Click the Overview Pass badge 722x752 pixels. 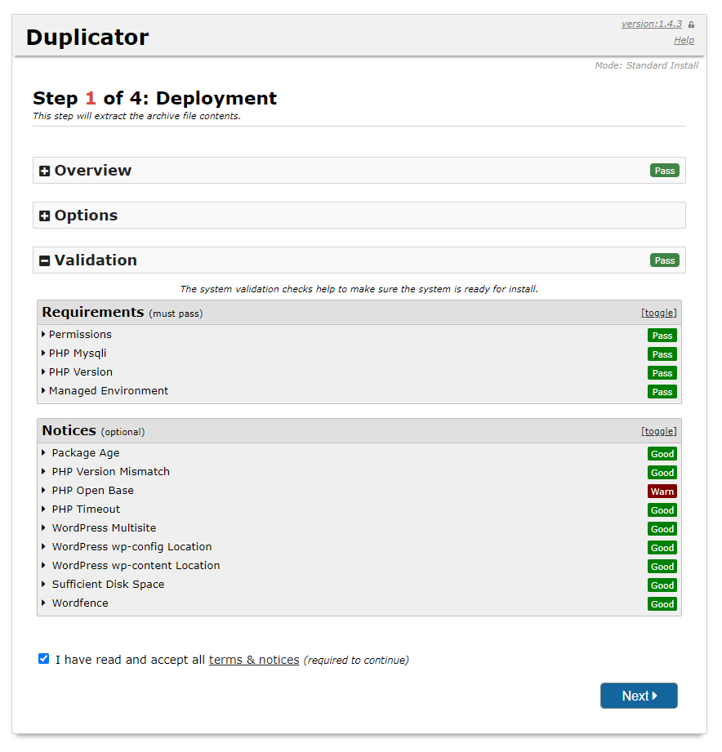click(x=665, y=171)
